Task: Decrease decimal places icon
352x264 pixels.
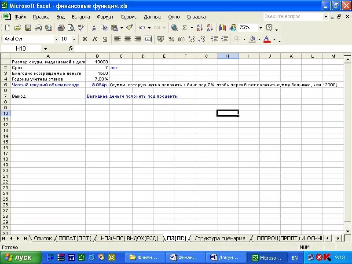Action: pos(202,39)
